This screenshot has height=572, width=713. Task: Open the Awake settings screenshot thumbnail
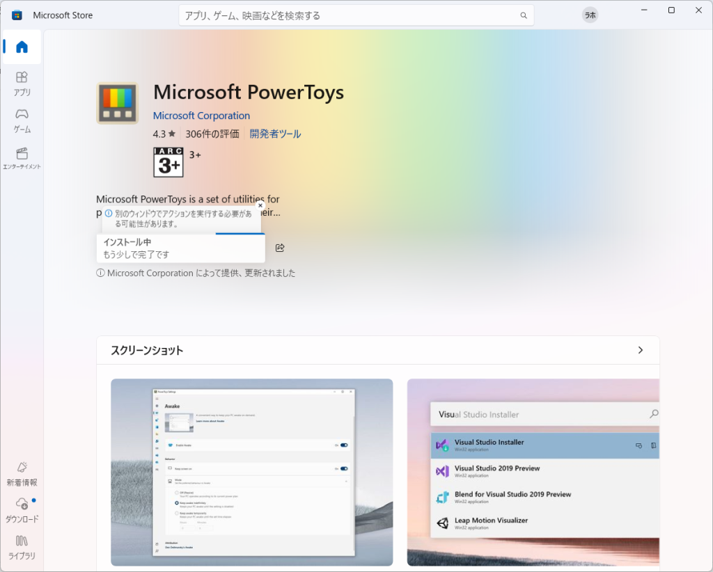point(251,472)
